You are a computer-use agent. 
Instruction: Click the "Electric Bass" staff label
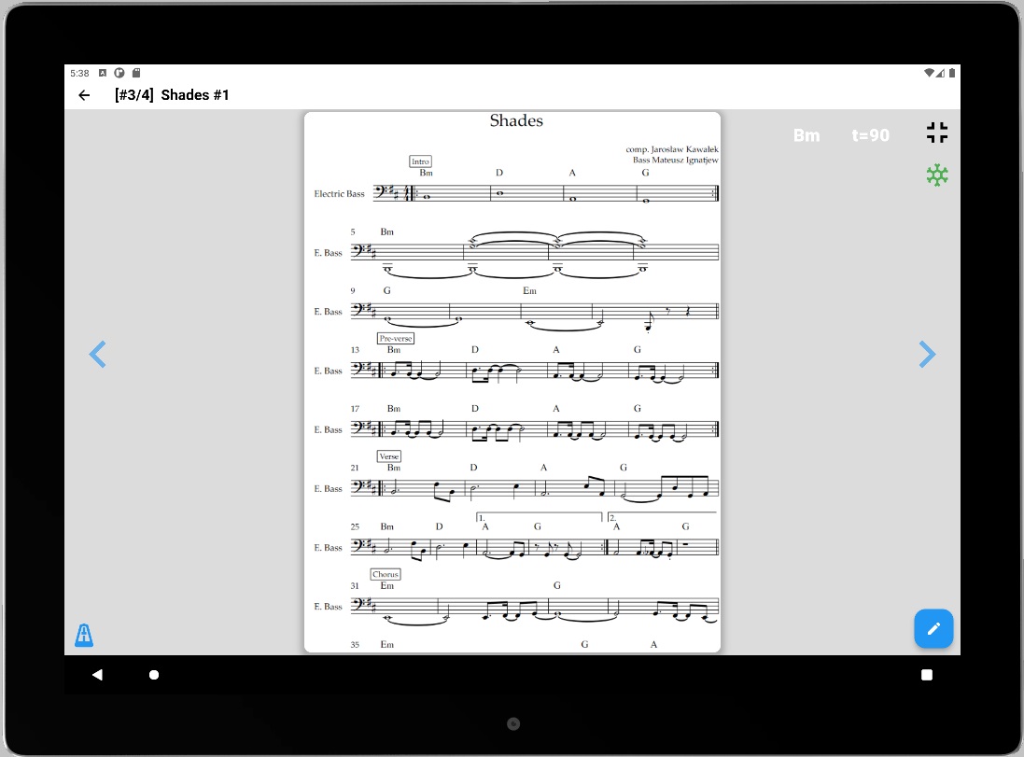(x=339, y=194)
